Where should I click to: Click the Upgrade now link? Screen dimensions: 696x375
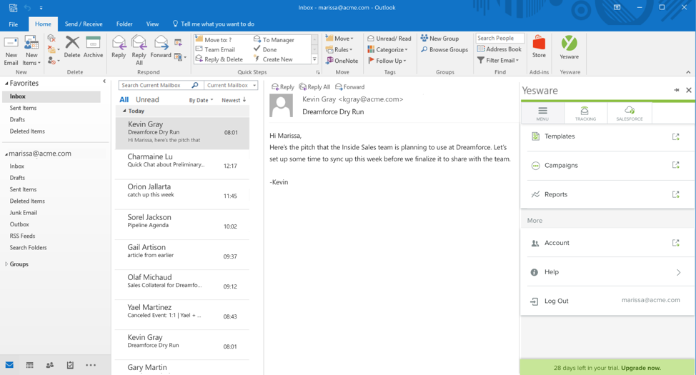coord(641,368)
